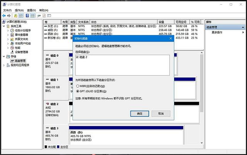Click the 磁盘 0 drive icon
Image resolution: width=247 pixels, height=155 pixels.
tap(47, 55)
